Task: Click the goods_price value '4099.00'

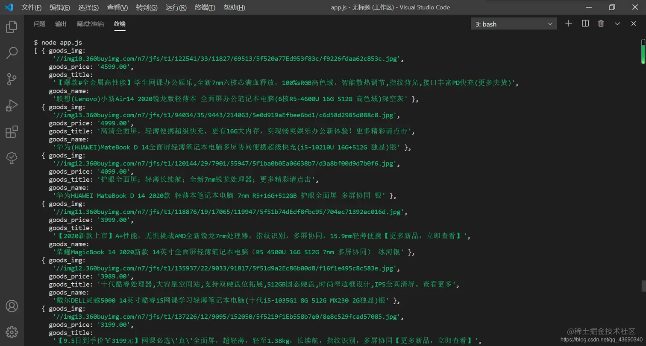Action: 114,172
